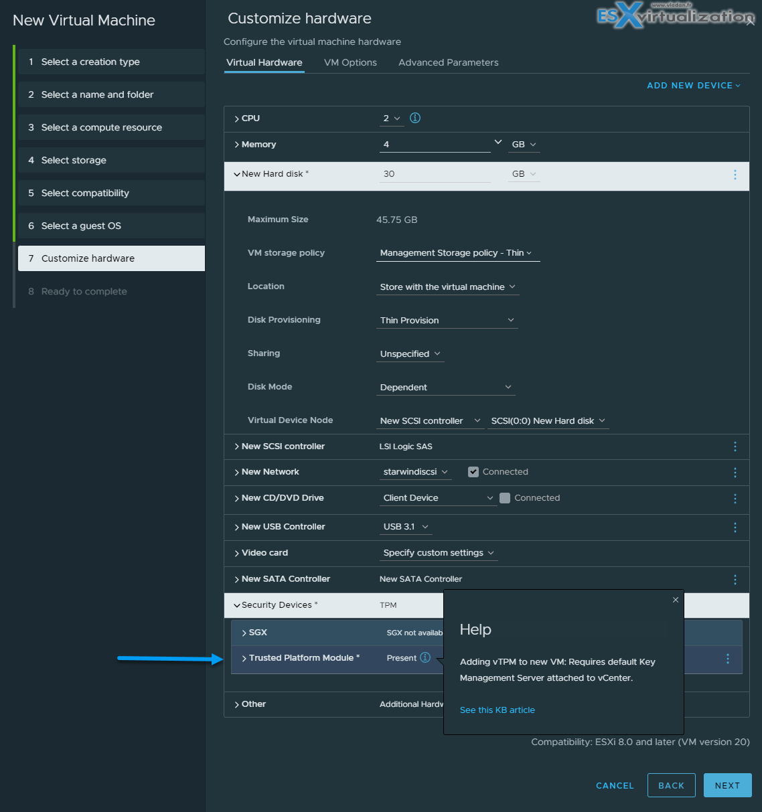This screenshot has width=762, height=812.
Task: Click the TPM info icon
Action: tap(425, 657)
